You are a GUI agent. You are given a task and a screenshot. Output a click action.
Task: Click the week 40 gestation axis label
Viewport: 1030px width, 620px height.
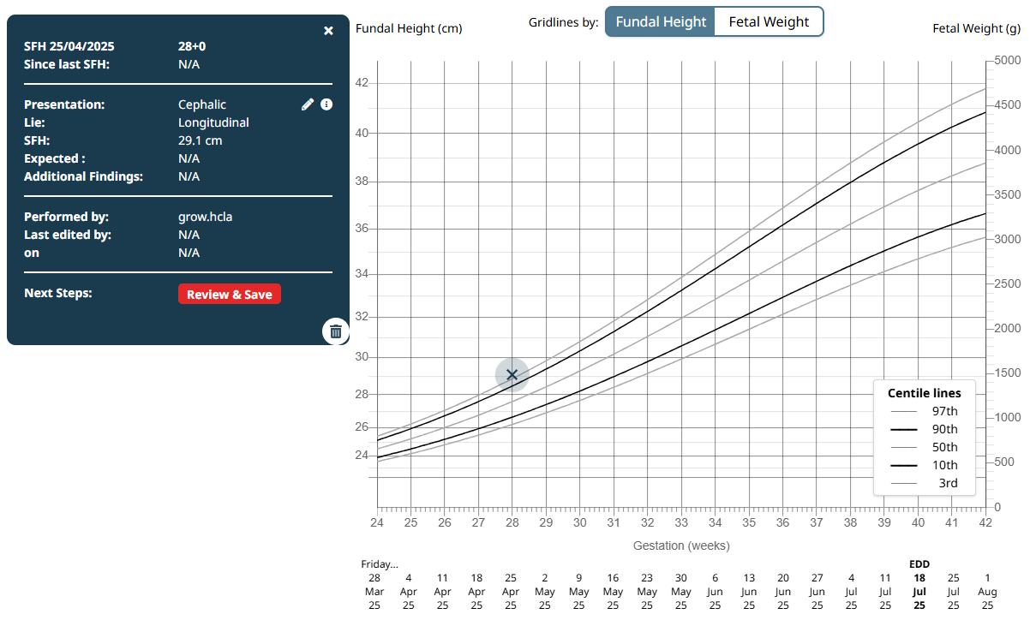(918, 522)
